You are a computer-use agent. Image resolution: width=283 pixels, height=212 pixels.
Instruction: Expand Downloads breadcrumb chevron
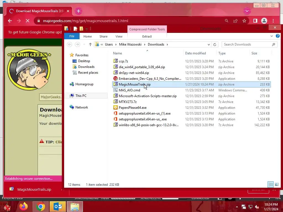coord(167,44)
